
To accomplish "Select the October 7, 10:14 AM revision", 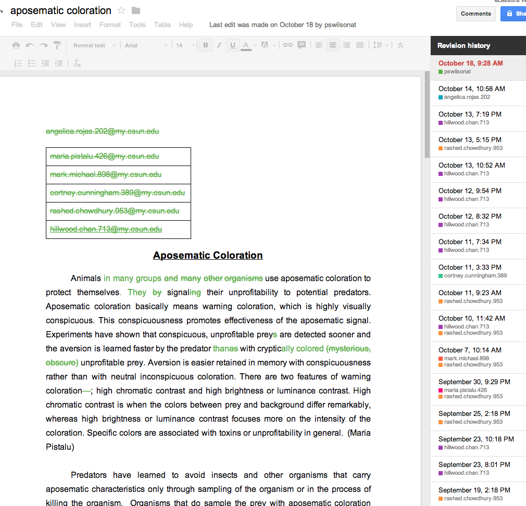I will (479, 358).
